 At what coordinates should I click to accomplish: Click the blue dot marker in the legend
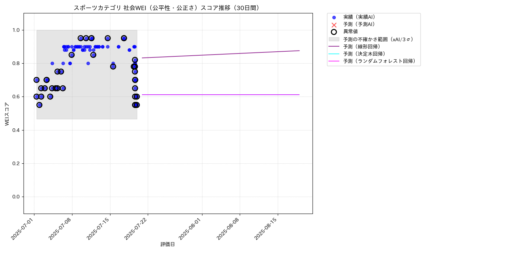click(334, 17)
